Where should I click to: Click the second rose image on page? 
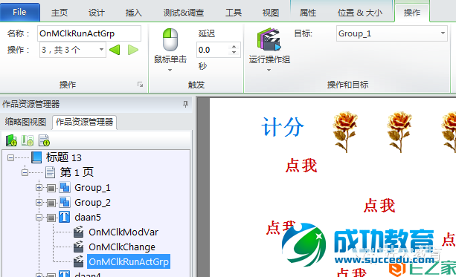399,132
